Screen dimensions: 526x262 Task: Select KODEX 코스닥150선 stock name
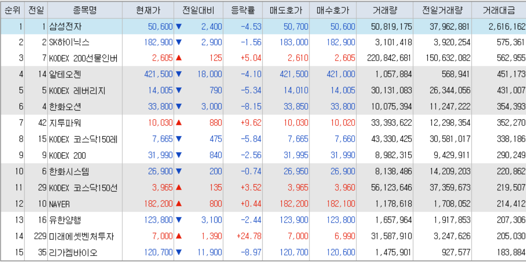tap(83, 187)
